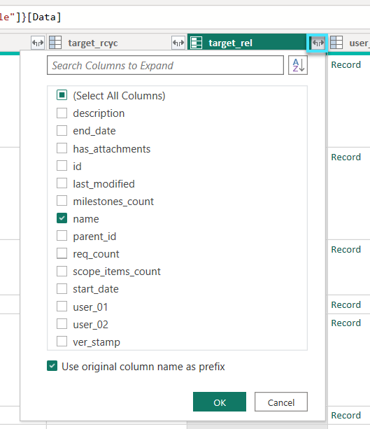Focus the Search Columns to Expand field
This screenshot has height=429, width=370.
click(x=165, y=65)
